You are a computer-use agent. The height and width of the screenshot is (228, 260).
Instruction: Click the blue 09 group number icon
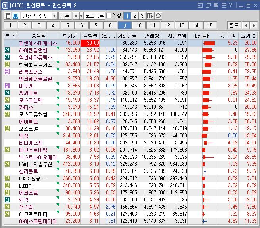(x=15, y=16)
